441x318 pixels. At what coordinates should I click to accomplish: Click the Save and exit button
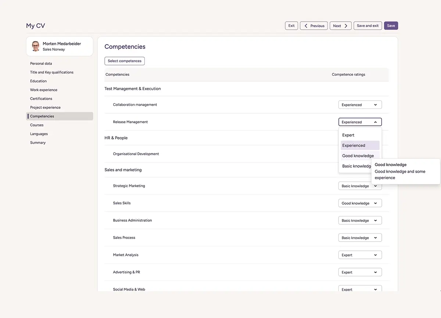point(367,26)
